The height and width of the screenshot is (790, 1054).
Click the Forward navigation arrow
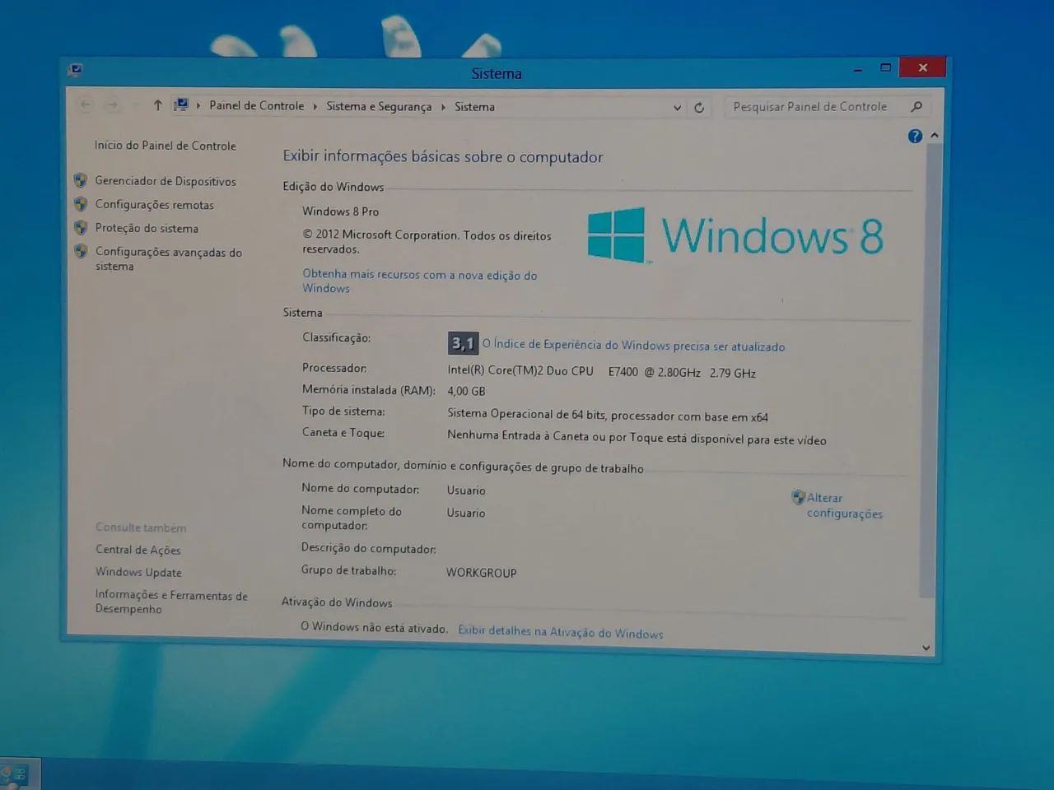pos(113,105)
